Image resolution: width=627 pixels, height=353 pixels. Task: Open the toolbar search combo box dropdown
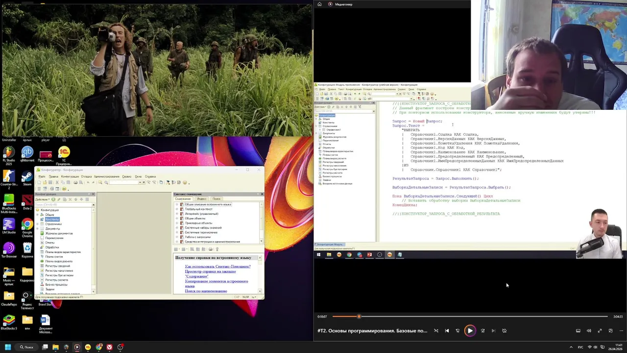140,182
